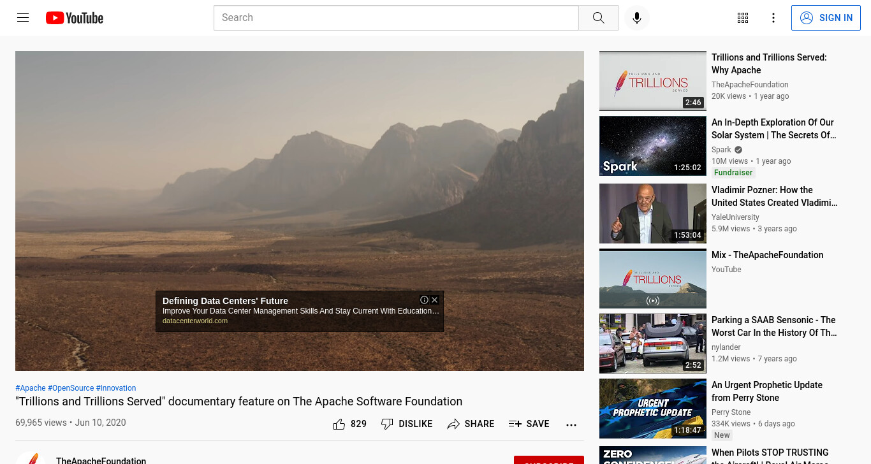871x464 pixels.
Task: Click the DISLIKE thumbs down button
Action: [407, 424]
